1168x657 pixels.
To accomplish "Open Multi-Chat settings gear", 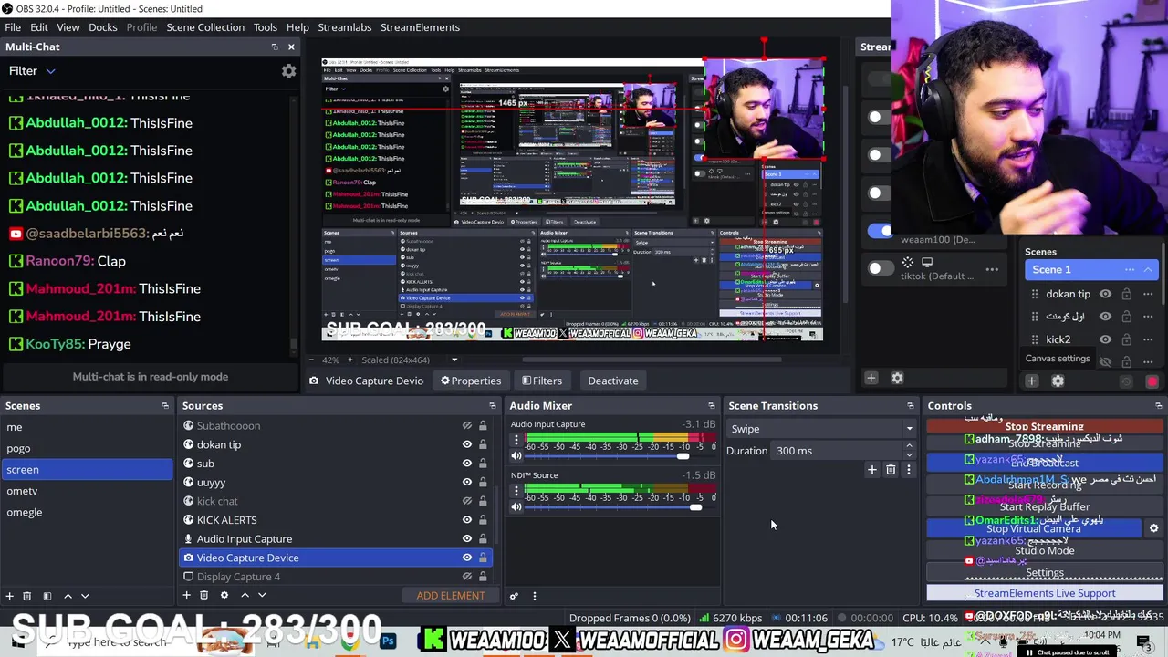I will [288, 71].
